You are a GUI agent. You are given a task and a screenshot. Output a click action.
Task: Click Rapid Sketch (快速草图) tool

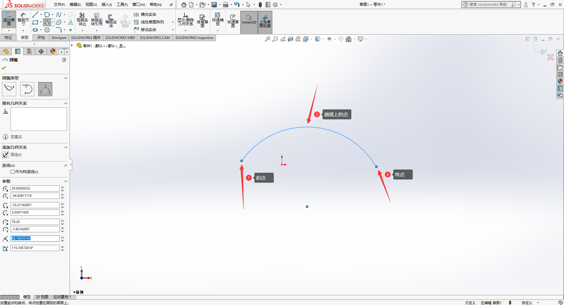tap(233, 21)
